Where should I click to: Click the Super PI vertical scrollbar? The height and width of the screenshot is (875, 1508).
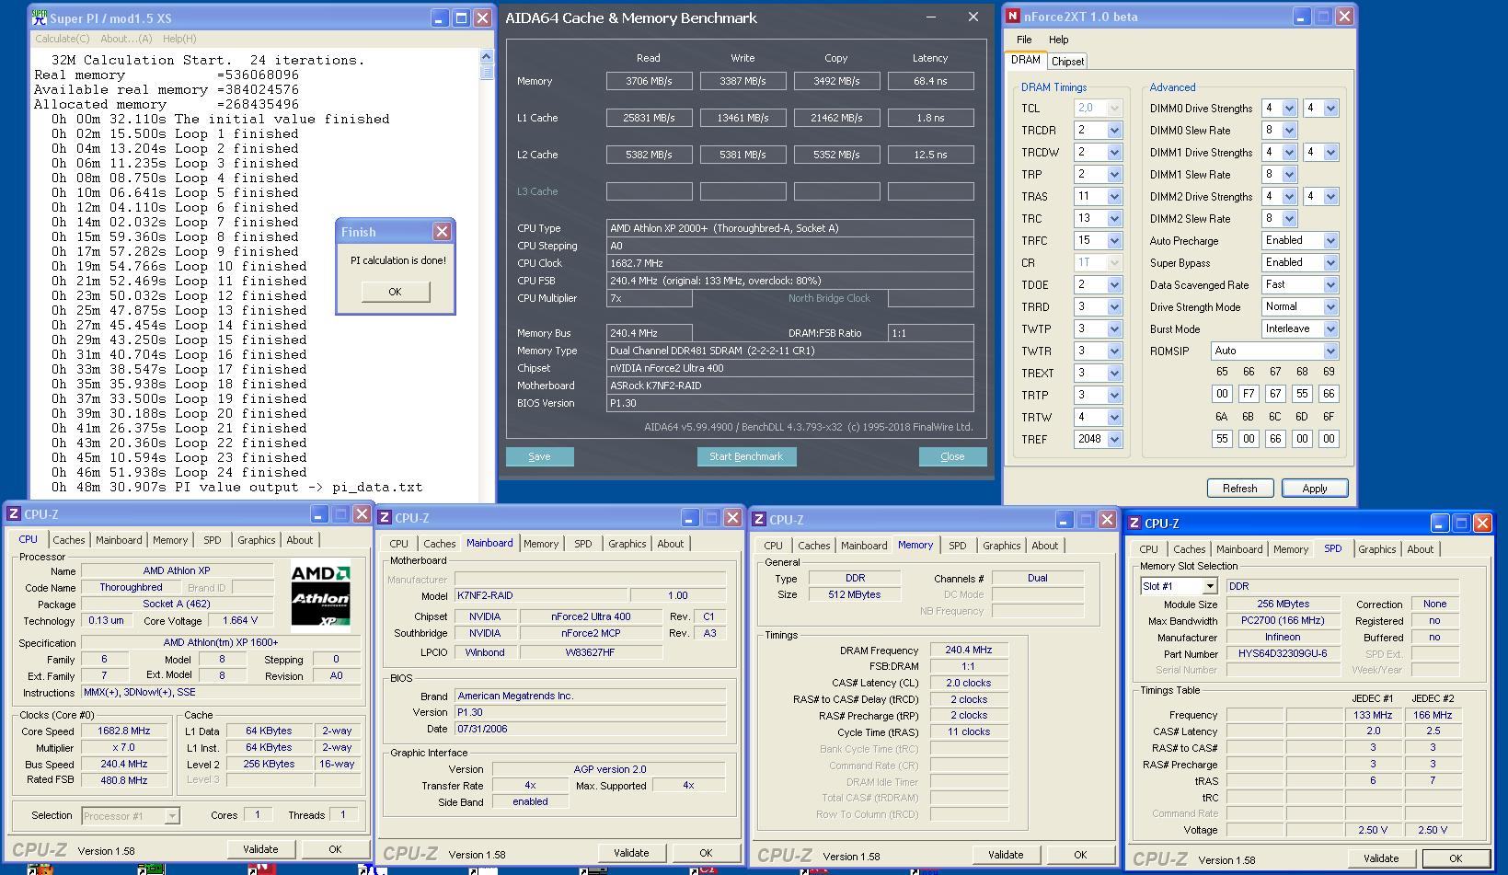[x=487, y=276]
